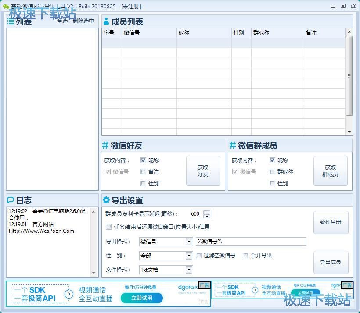This screenshot has width=360, height=313.
Task: Sort by 群昵称 column header
Action: pyautogui.click(x=277, y=33)
